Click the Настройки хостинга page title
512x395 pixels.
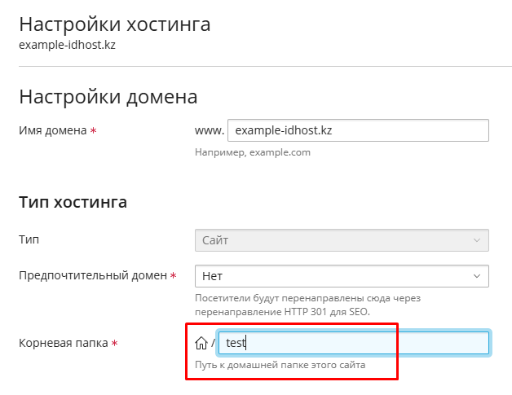(x=115, y=24)
